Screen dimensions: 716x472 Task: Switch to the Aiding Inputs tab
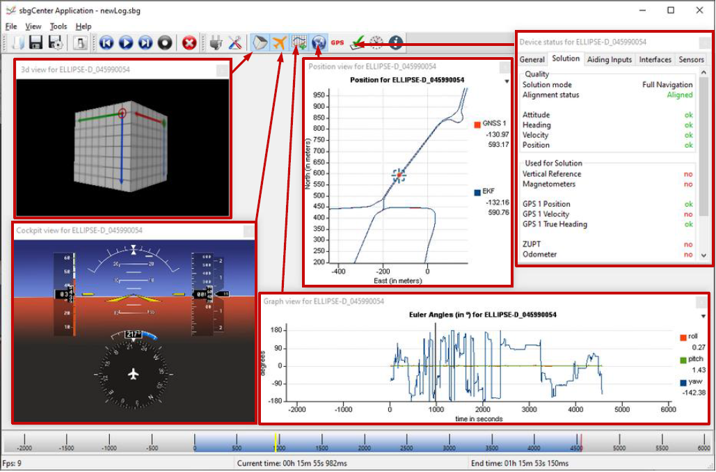click(610, 59)
